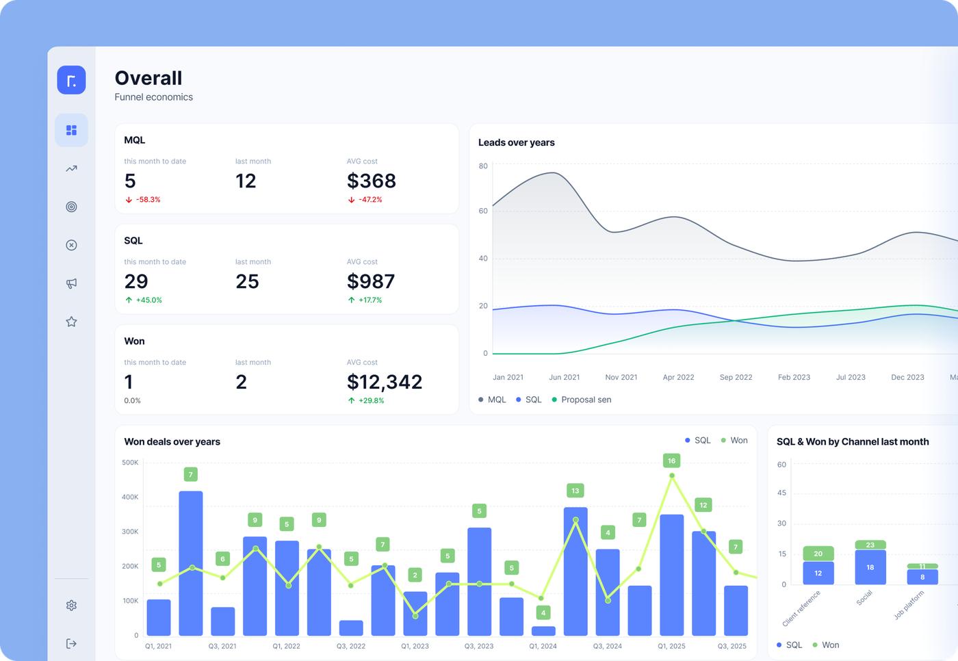The image size is (958, 661).
Task: Click "SQL & Won by Channel last month" title
Action: click(853, 442)
